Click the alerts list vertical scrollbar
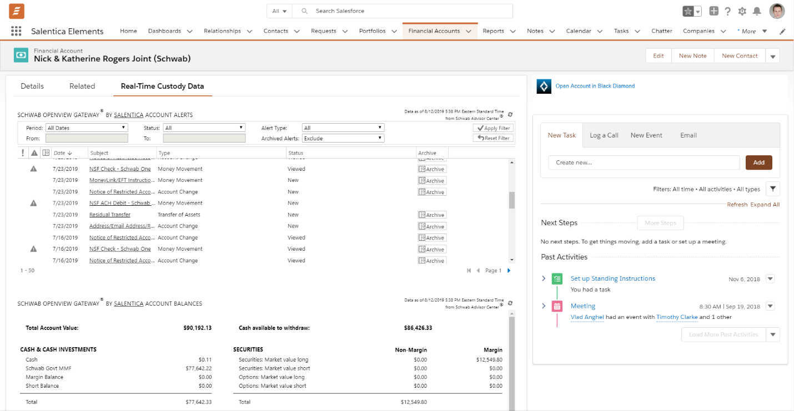794x411 pixels. point(512,200)
